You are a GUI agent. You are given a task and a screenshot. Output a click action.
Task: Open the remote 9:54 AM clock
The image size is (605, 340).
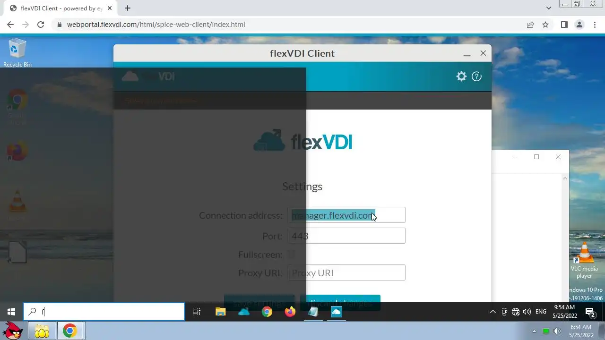[564, 312]
